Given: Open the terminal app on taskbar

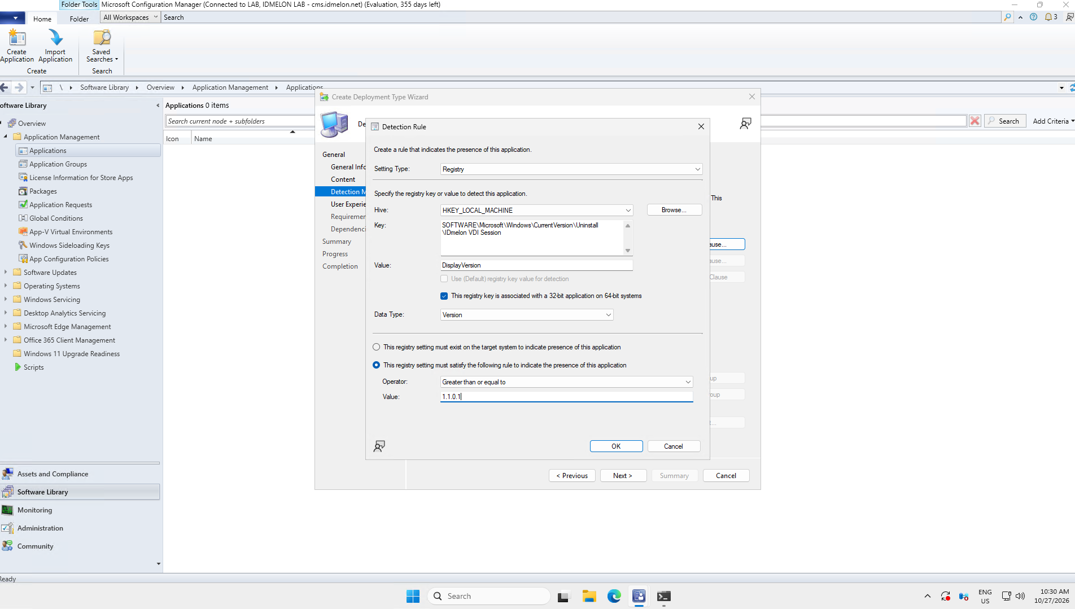Looking at the screenshot, I should [x=663, y=596].
